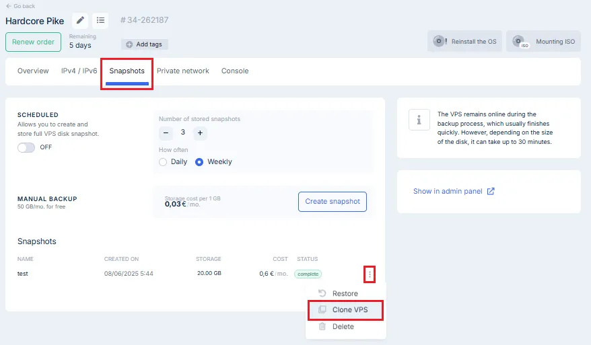Select the Daily radio option
Image resolution: width=591 pixels, height=345 pixels.
click(163, 162)
